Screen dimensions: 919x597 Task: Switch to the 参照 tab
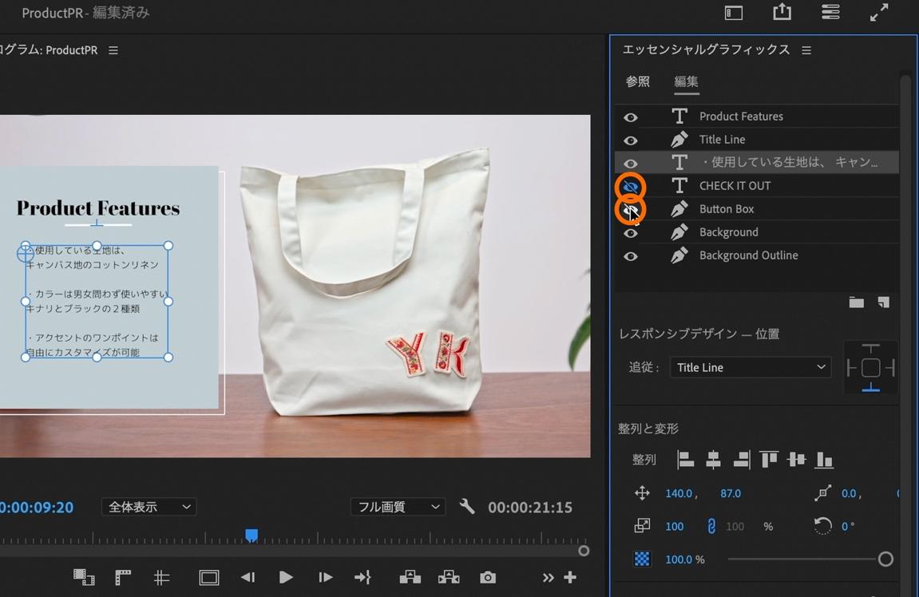pos(638,81)
